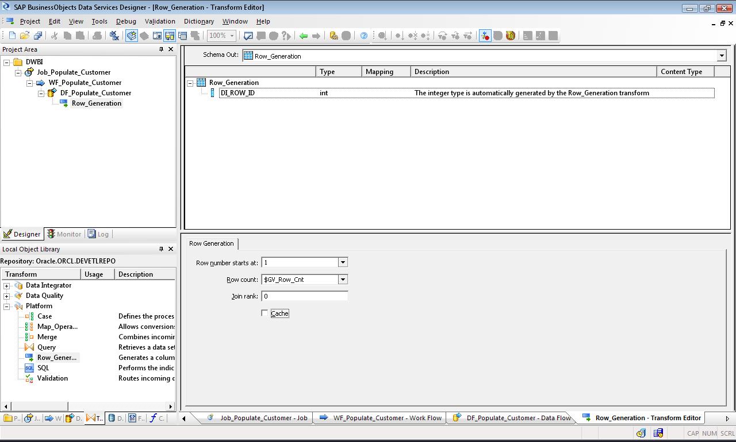Open the Validation menu
The image size is (736, 442).
[x=160, y=21]
